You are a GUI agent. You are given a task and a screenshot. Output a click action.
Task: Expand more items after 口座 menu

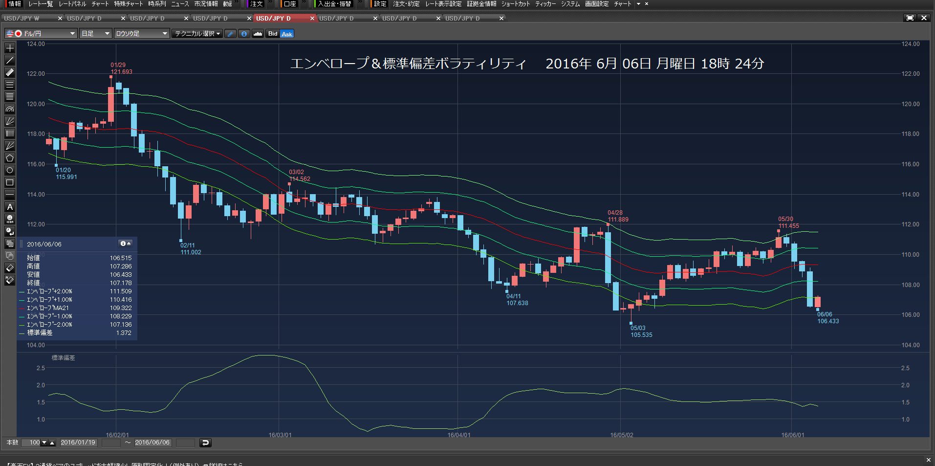coord(303,3)
